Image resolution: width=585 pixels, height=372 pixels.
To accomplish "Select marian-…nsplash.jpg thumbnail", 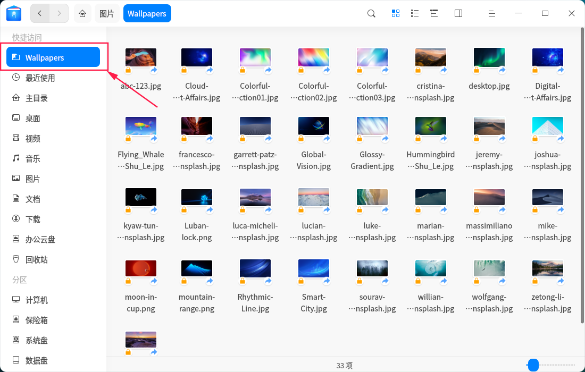I will pyautogui.click(x=431, y=197).
